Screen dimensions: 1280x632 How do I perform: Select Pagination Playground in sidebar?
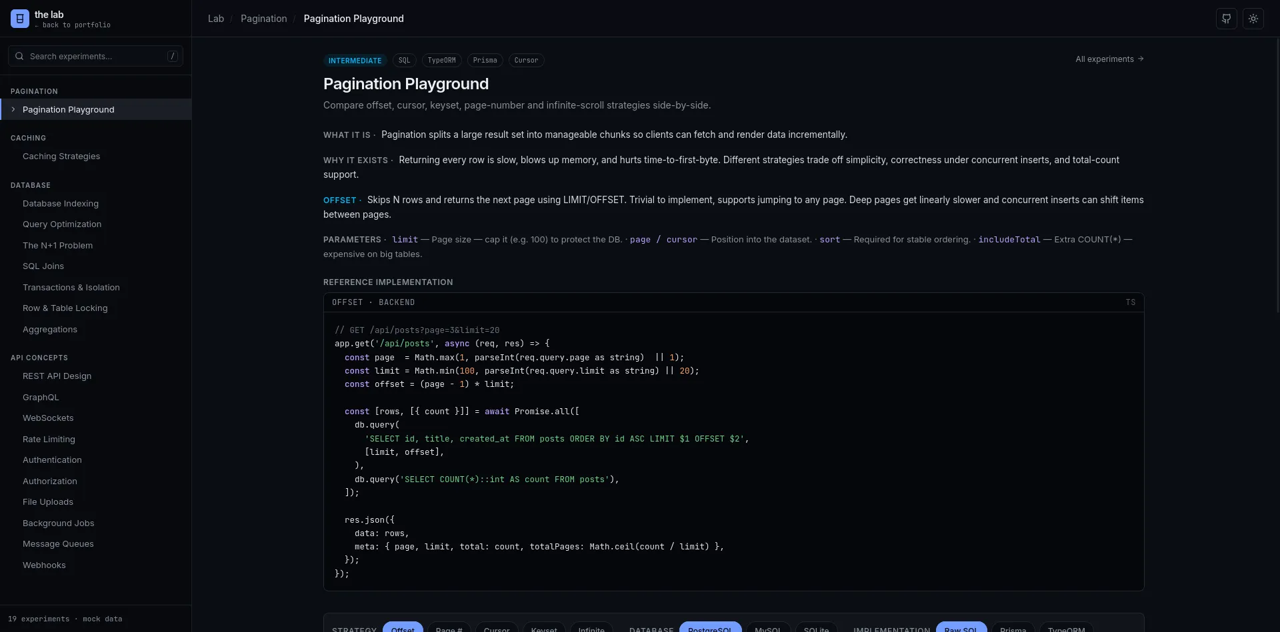(96, 109)
